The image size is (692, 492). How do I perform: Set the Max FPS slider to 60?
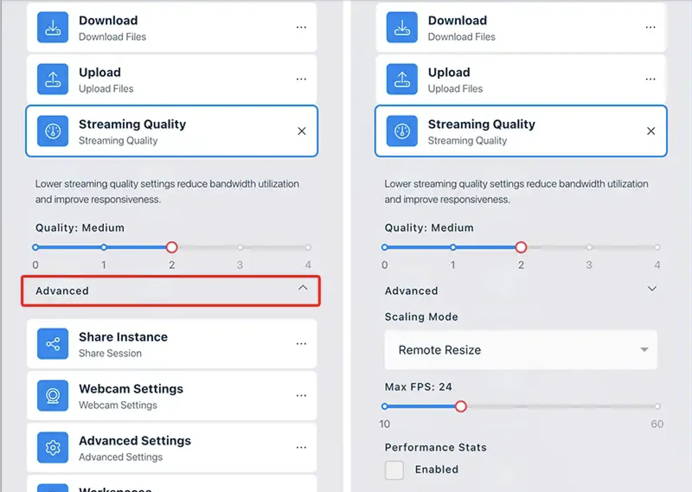[x=657, y=406]
